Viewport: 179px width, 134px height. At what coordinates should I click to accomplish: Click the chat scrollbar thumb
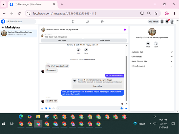tap(126, 78)
